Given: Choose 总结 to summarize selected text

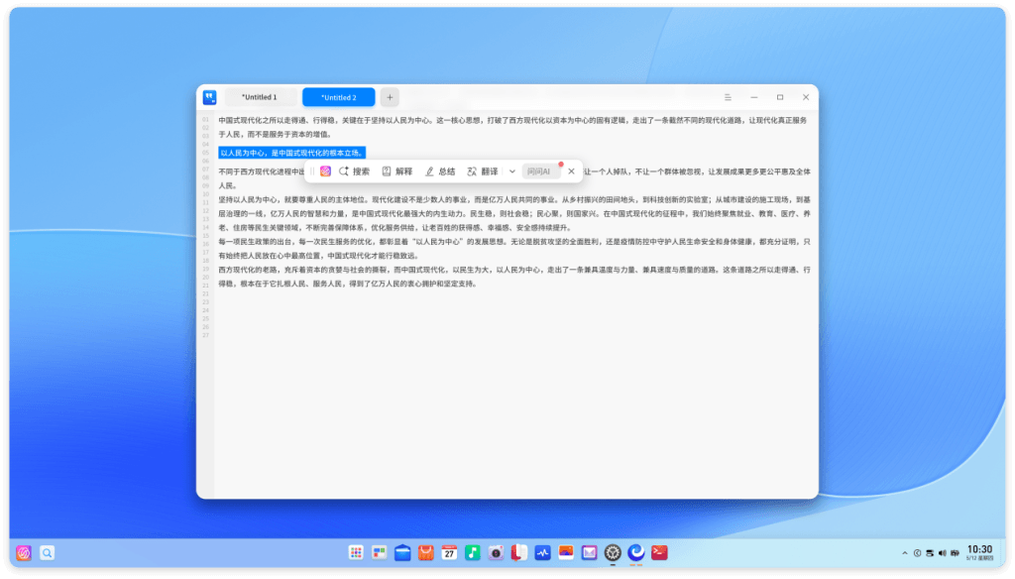Looking at the screenshot, I should 440,172.
